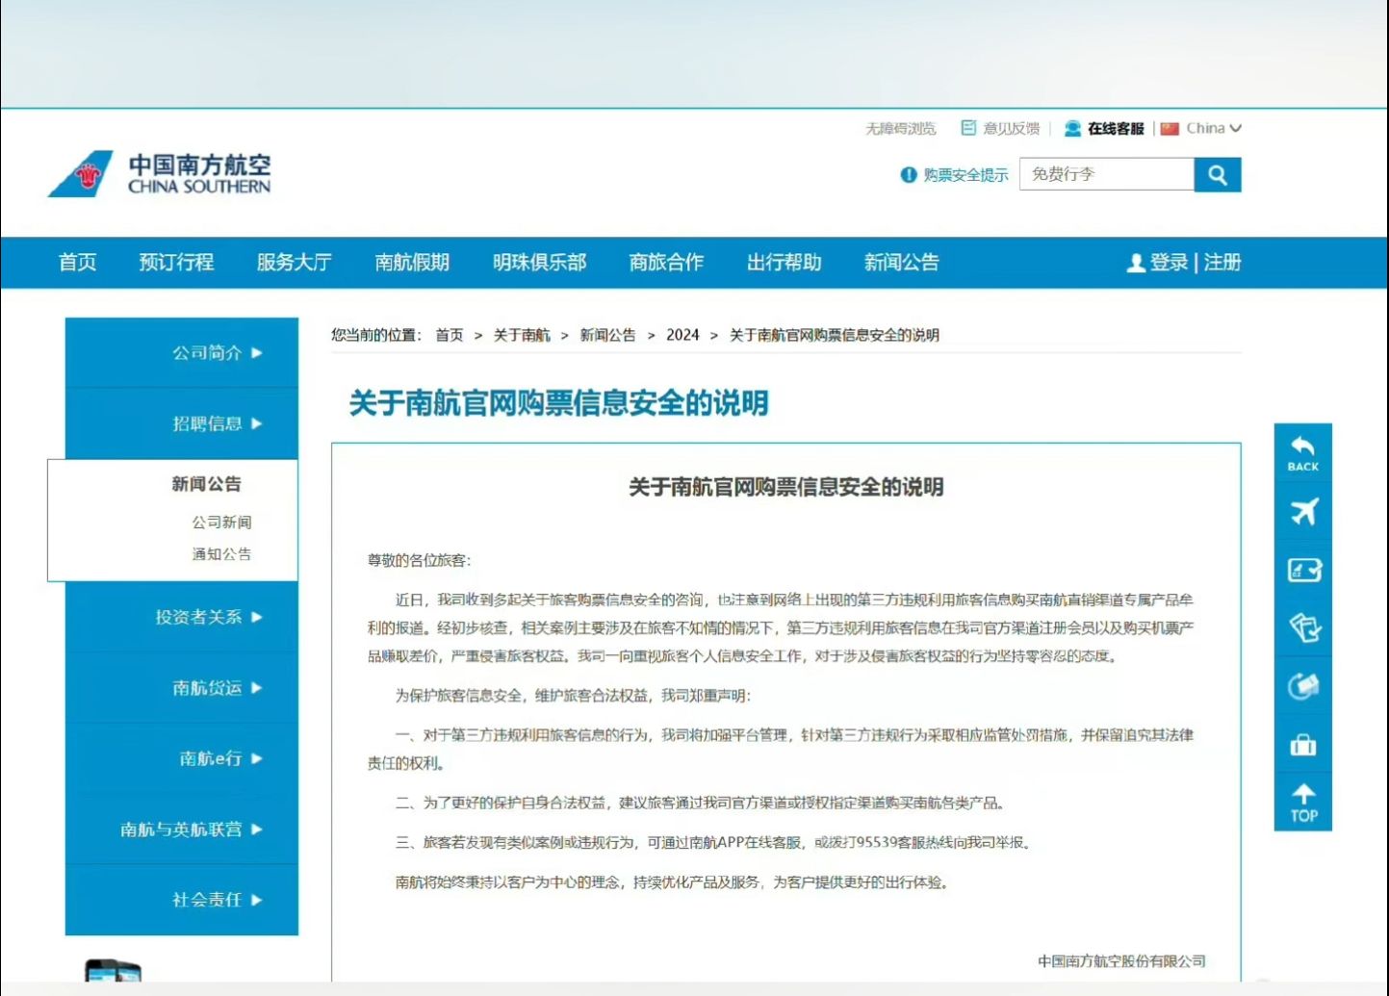Jump to TOP via arrow icon
The image size is (1389, 996).
(1302, 803)
